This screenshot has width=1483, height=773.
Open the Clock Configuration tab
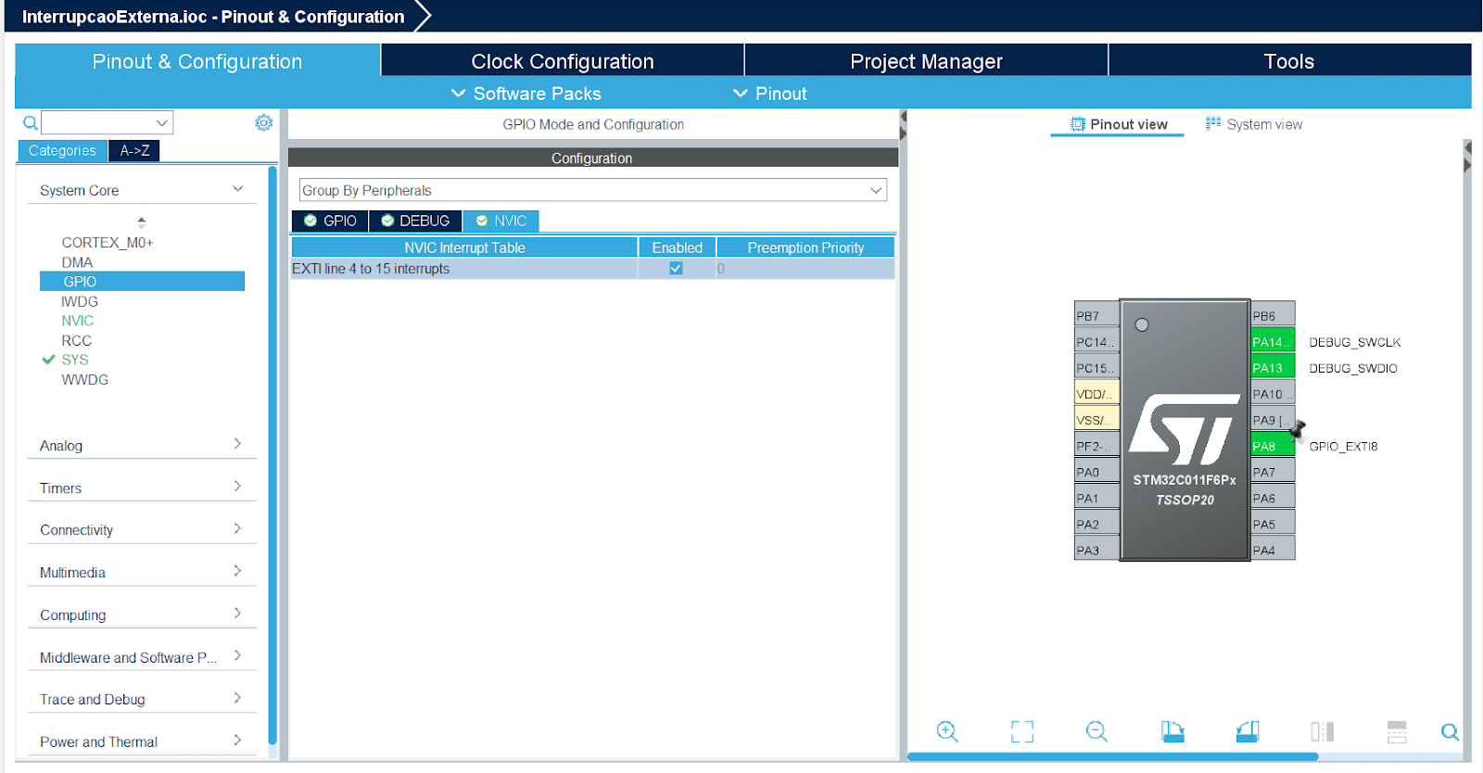(562, 61)
